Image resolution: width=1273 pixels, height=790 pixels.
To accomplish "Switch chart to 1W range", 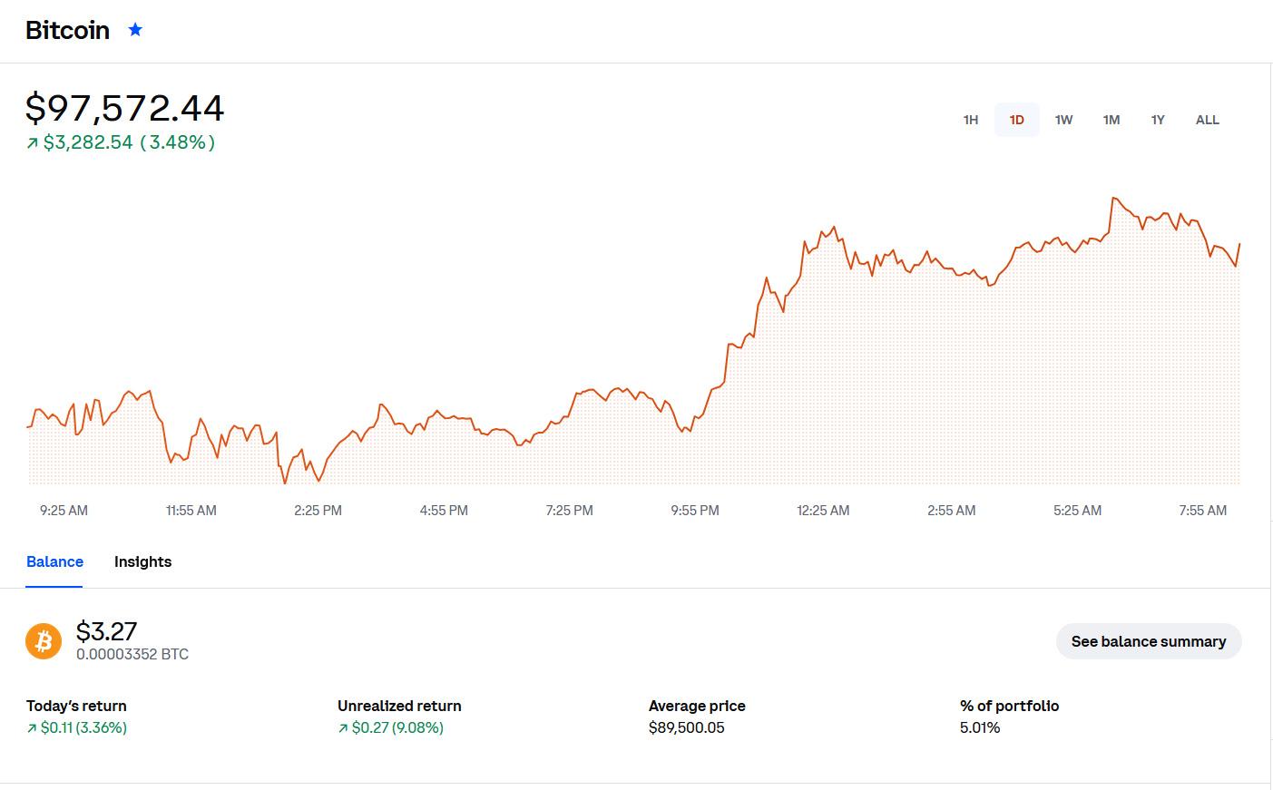I will point(1064,120).
